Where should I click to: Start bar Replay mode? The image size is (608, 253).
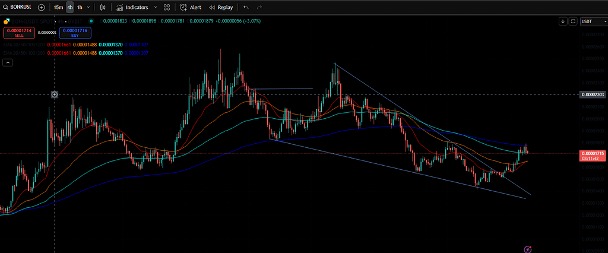point(221,7)
